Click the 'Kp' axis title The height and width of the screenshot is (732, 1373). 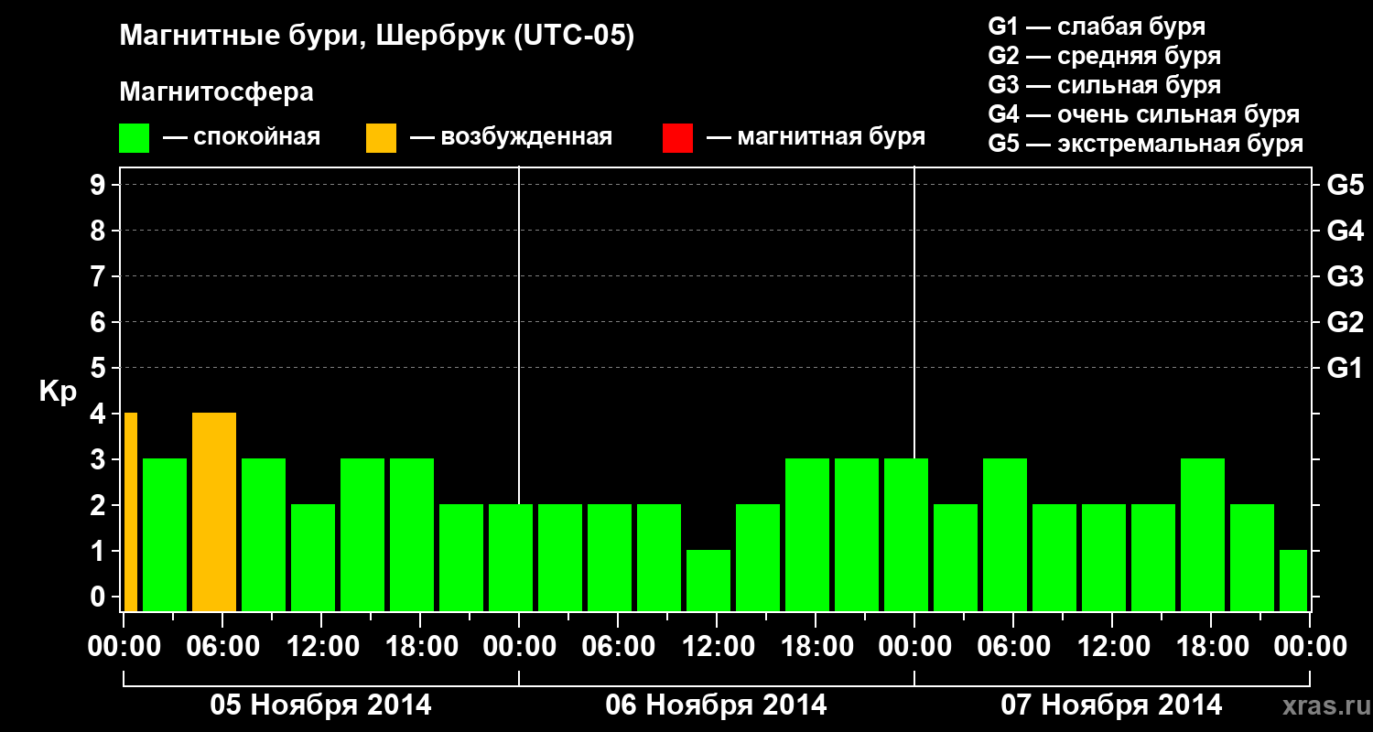pyautogui.click(x=58, y=392)
